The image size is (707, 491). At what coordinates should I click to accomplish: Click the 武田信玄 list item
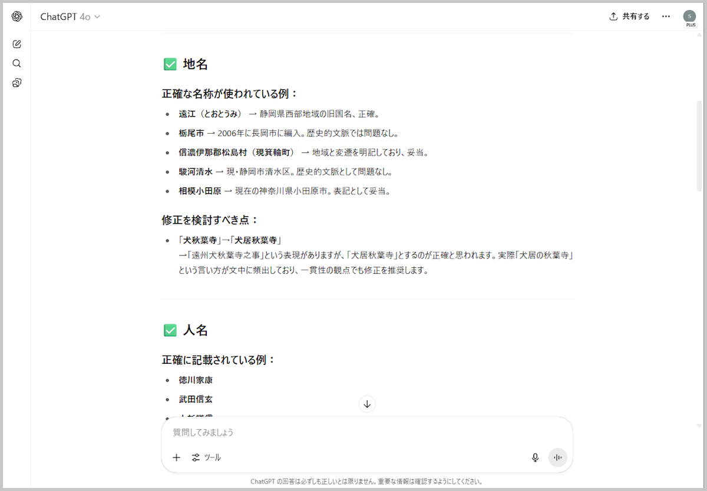click(x=196, y=399)
